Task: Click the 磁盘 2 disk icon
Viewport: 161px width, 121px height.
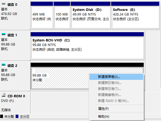Action: click(x=4, y=65)
